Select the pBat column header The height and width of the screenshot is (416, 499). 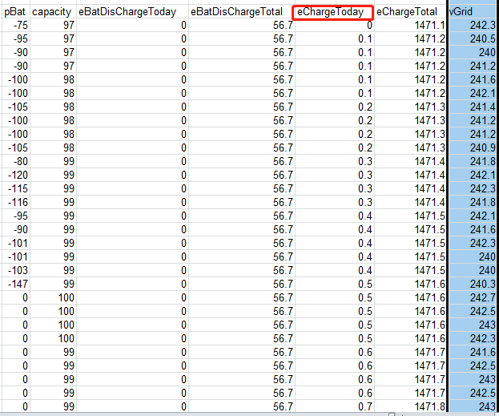(15, 12)
